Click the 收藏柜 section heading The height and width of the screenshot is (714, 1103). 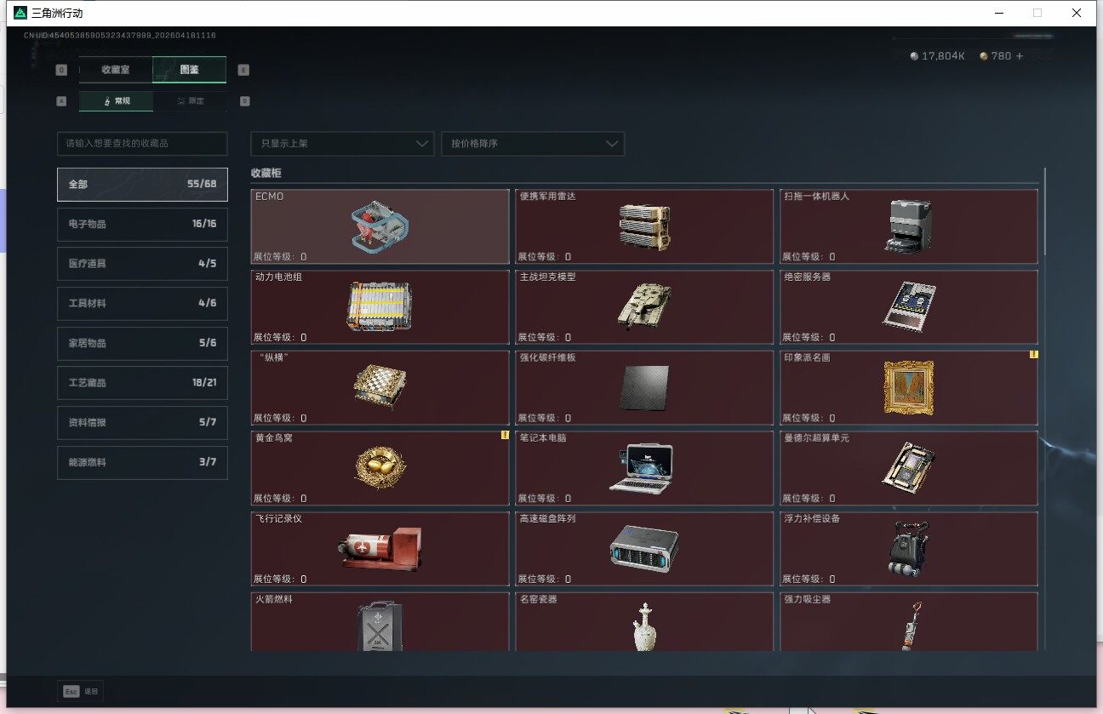click(266, 173)
